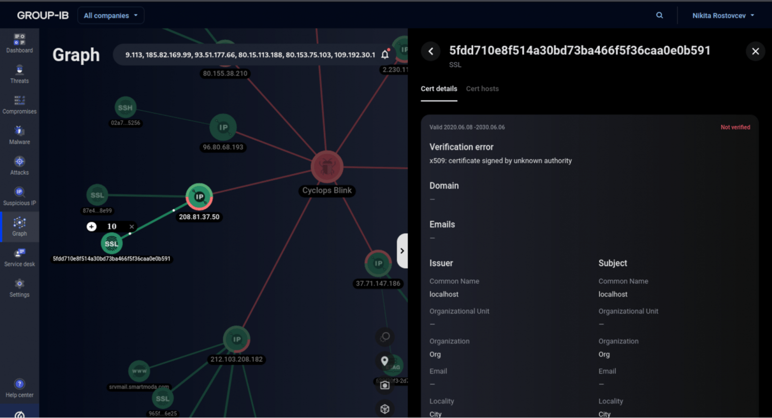Go to Threats in the sidebar
The width and height of the screenshot is (772, 418).
[19, 74]
